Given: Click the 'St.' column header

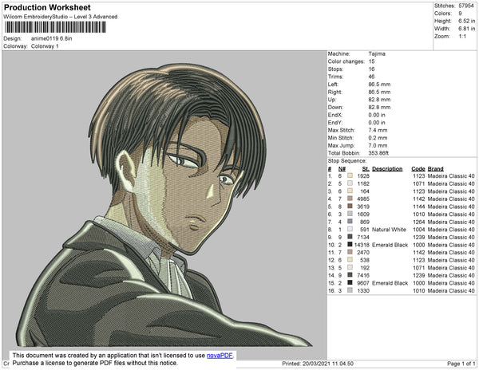Looking at the screenshot, I should (366, 169).
